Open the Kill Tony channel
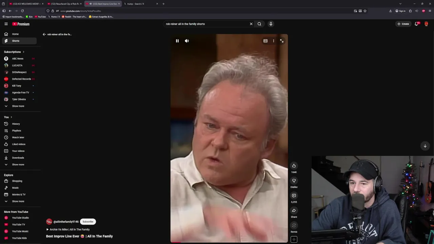The width and height of the screenshot is (434, 244). pyautogui.click(x=19, y=86)
